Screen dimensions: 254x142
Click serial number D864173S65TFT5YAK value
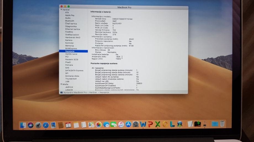point(123,19)
